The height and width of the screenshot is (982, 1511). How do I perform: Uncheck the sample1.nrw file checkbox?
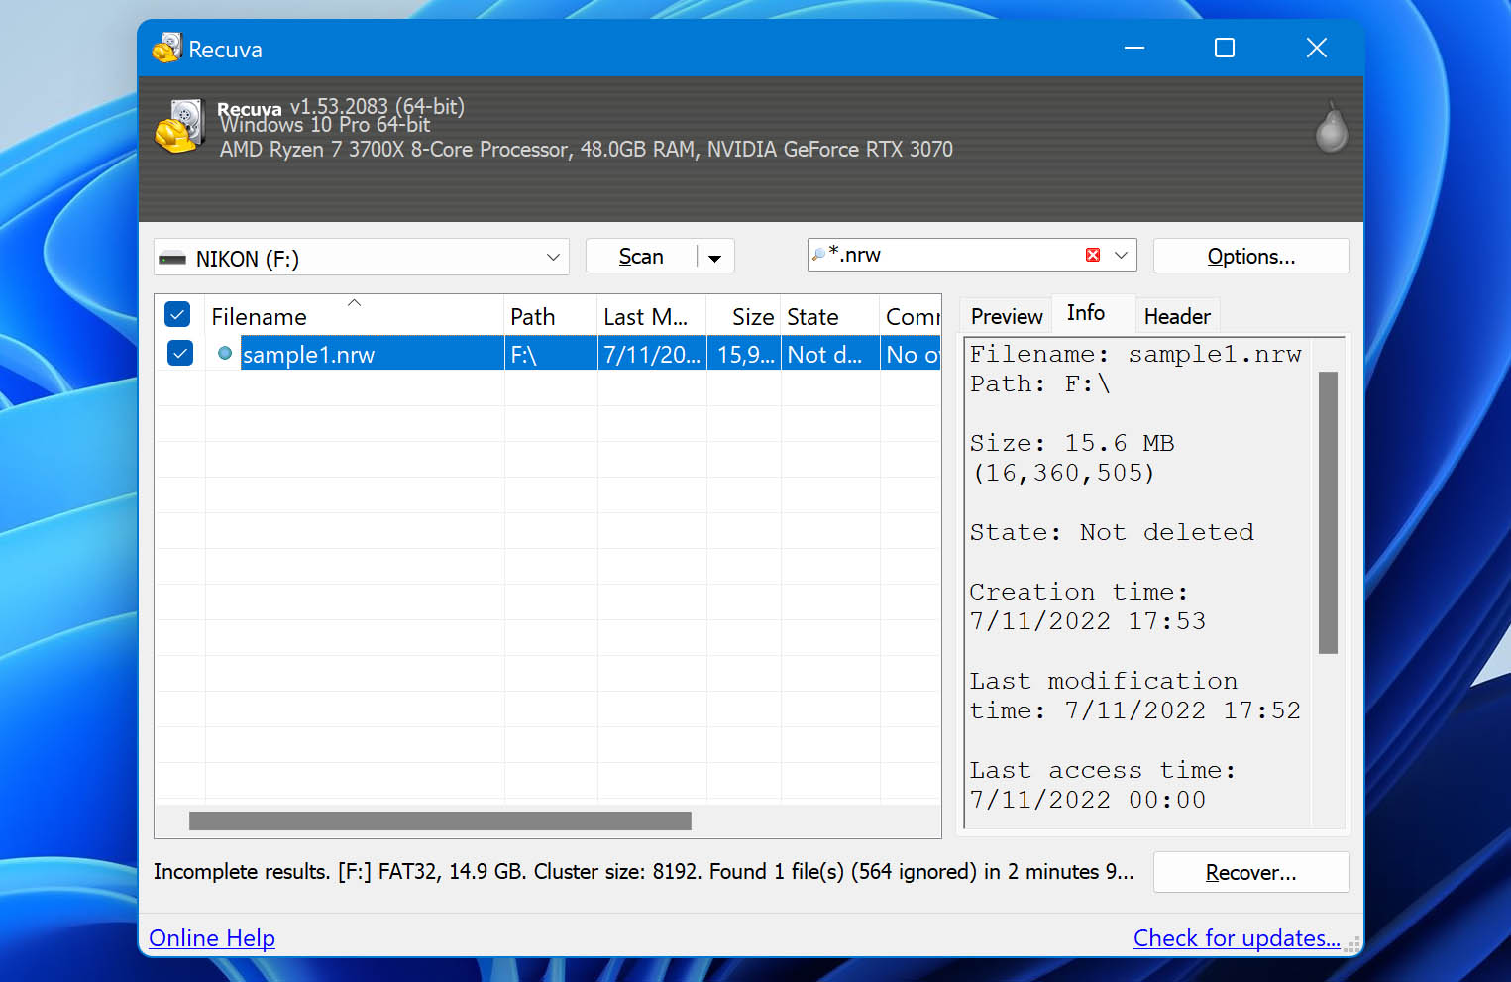pos(180,353)
